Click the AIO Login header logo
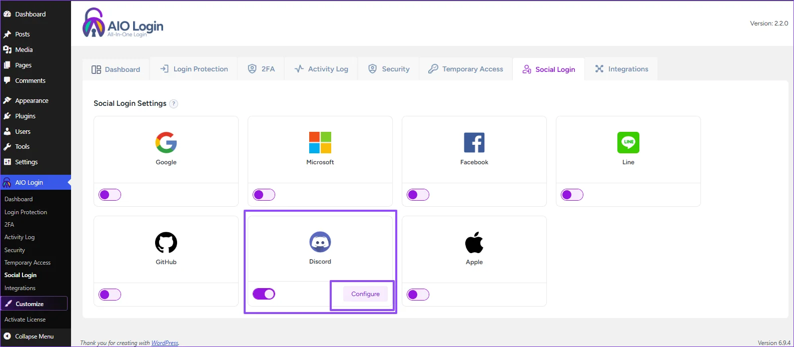 click(x=123, y=23)
